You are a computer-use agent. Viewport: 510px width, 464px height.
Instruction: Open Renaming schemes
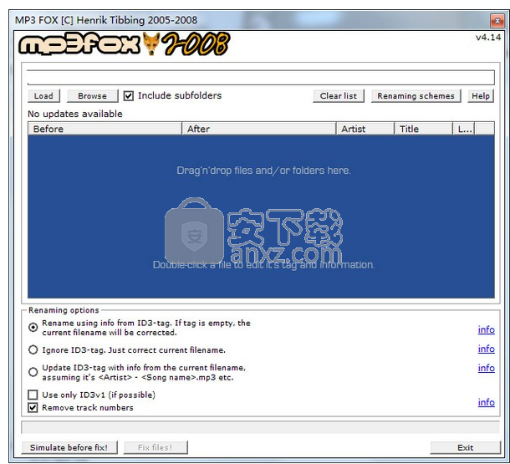pos(416,96)
